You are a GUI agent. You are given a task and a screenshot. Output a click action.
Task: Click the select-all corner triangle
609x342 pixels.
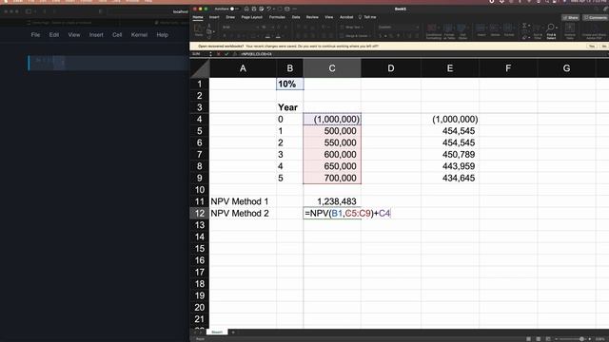click(x=200, y=68)
